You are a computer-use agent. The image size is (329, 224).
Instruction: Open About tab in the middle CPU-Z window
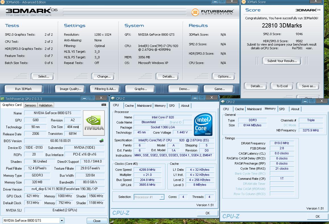(185, 106)
